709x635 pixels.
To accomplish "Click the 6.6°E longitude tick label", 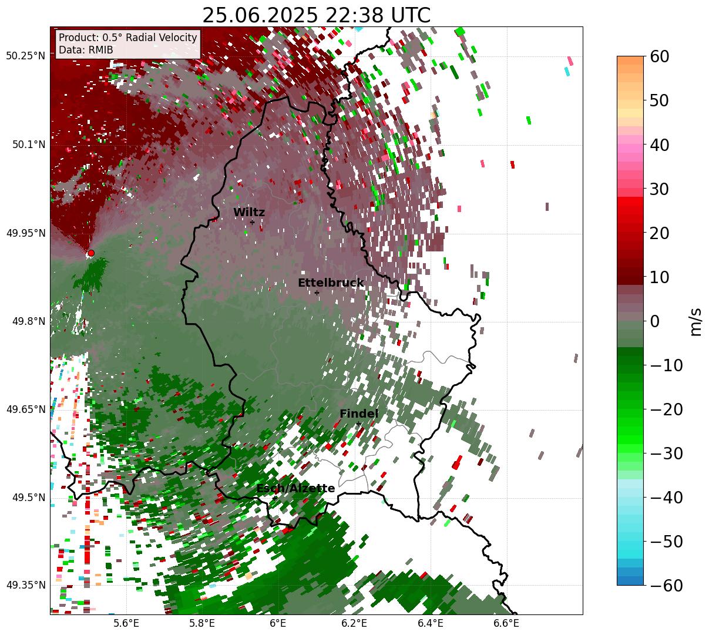I will (x=506, y=623).
